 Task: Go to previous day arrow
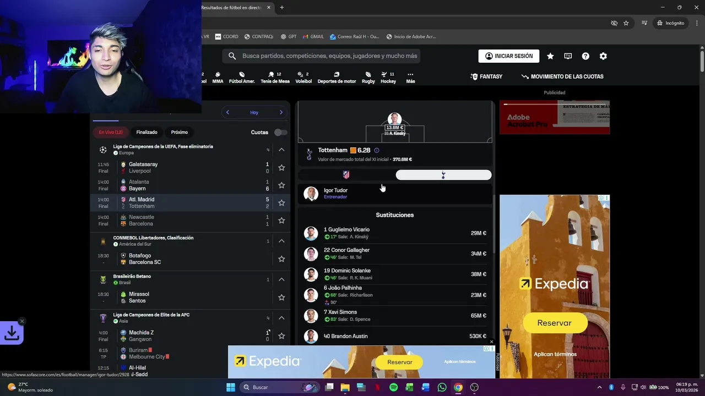pos(227,112)
